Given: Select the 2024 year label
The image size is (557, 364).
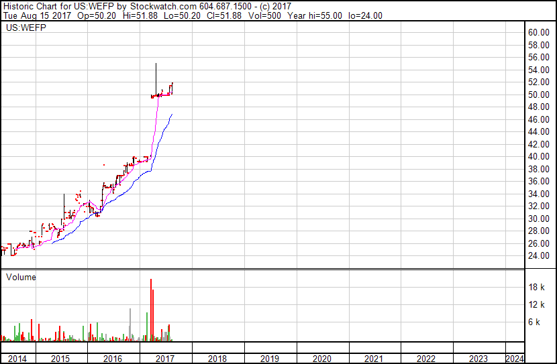Looking at the screenshot, I should (x=514, y=359).
